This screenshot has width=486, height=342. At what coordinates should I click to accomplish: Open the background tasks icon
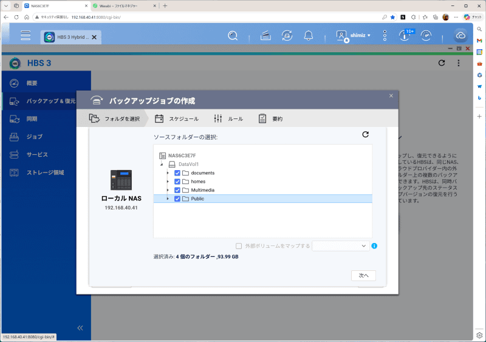[x=265, y=36]
